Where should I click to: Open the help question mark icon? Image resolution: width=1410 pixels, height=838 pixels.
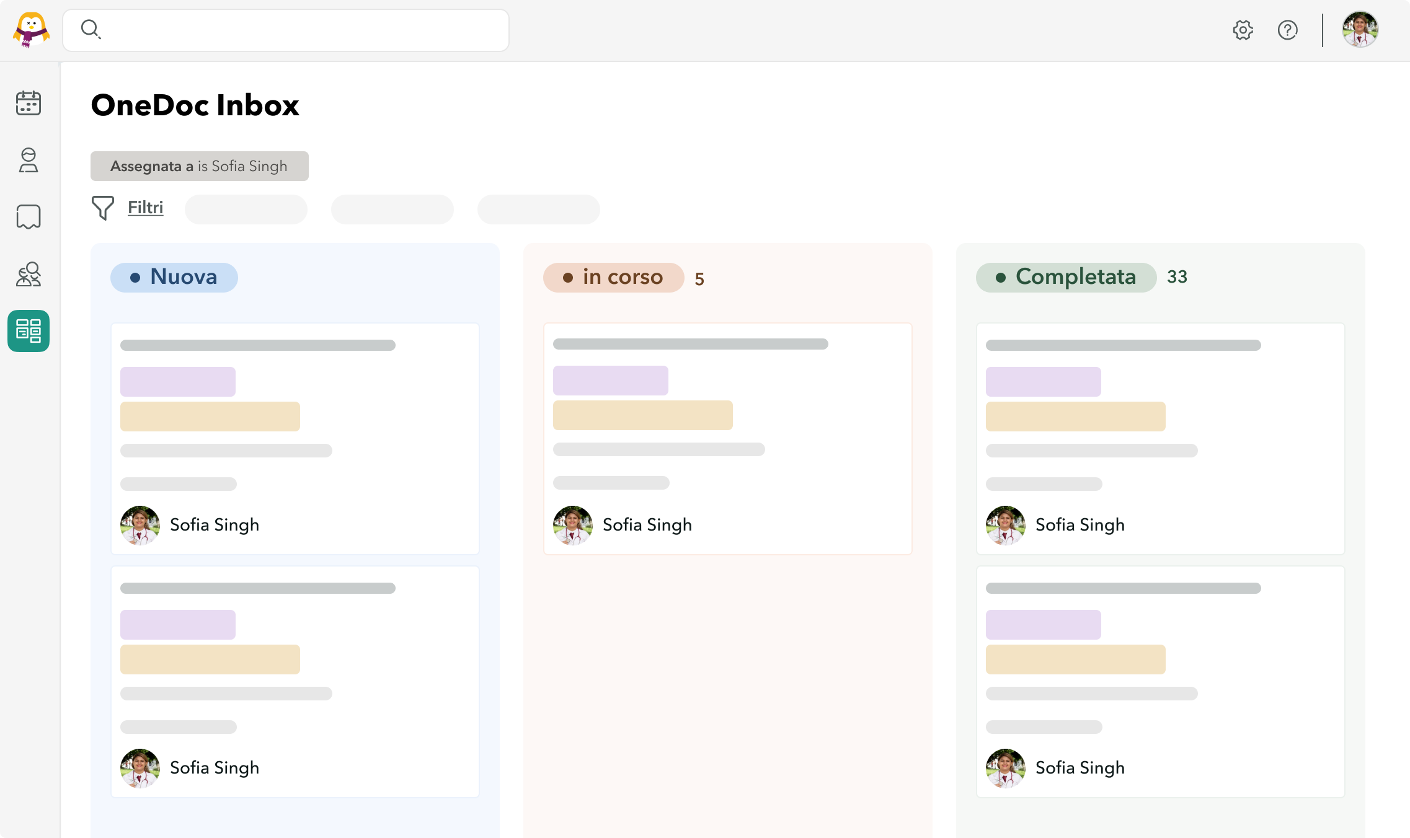1288,29
